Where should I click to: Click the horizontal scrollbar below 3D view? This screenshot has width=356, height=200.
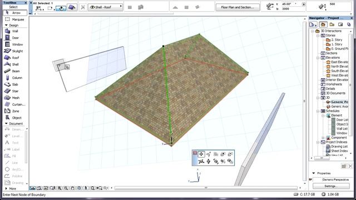pos(206,188)
